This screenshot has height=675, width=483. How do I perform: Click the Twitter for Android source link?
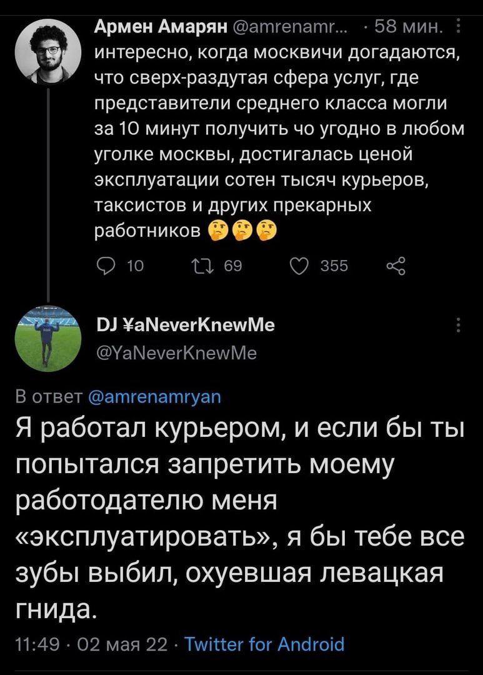pyautogui.click(x=265, y=644)
